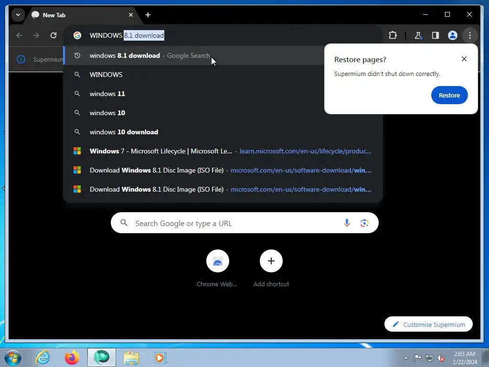Launch Firefox from the taskbar
The width and height of the screenshot is (489, 367).
72,357
